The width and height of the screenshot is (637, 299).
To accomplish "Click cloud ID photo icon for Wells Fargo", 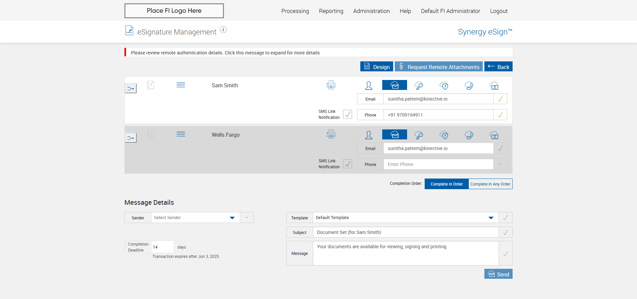I will pyautogui.click(x=494, y=135).
